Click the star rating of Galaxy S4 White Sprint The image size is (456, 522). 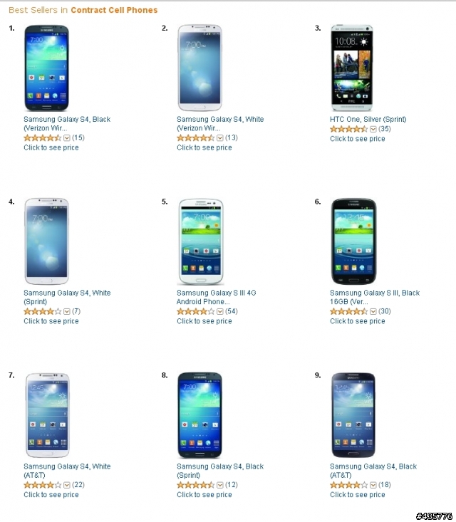click(x=43, y=312)
